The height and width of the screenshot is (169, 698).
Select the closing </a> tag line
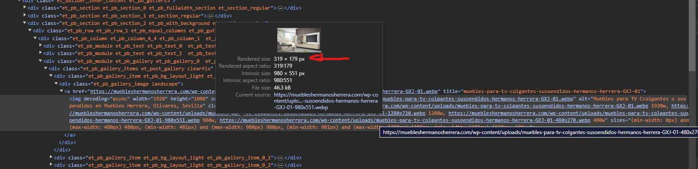[x=70, y=135]
